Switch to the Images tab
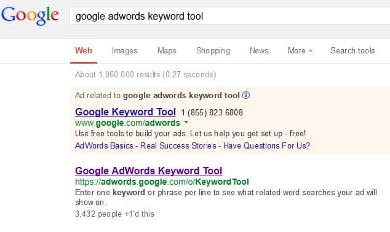The width and height of the screenshot is (390, 232). tap(125, 50)
